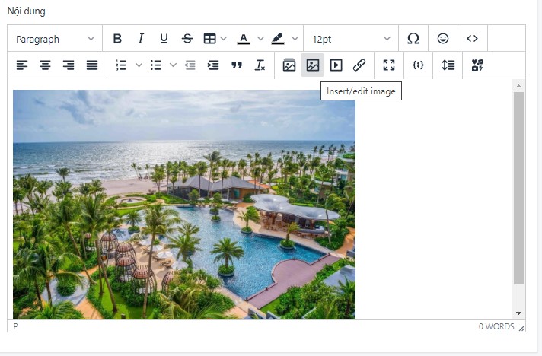Viewport: 542px width, 356px height.
Task: Click the insert/edit link button
Action: pyautogui.click(x=359, y=65)
